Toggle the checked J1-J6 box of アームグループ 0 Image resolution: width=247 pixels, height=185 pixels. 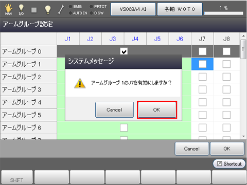coord(124,51)
